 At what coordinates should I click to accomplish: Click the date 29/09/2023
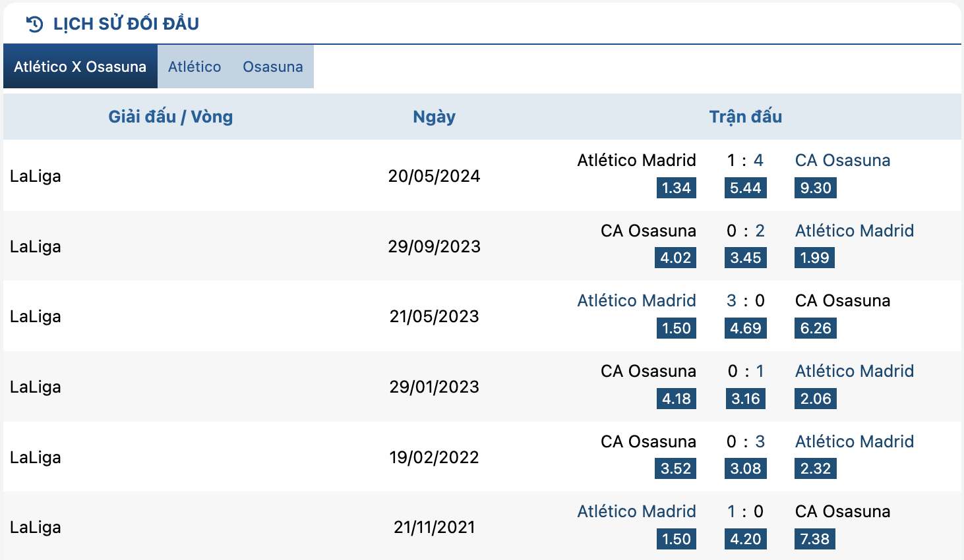(x=434, y=246)
